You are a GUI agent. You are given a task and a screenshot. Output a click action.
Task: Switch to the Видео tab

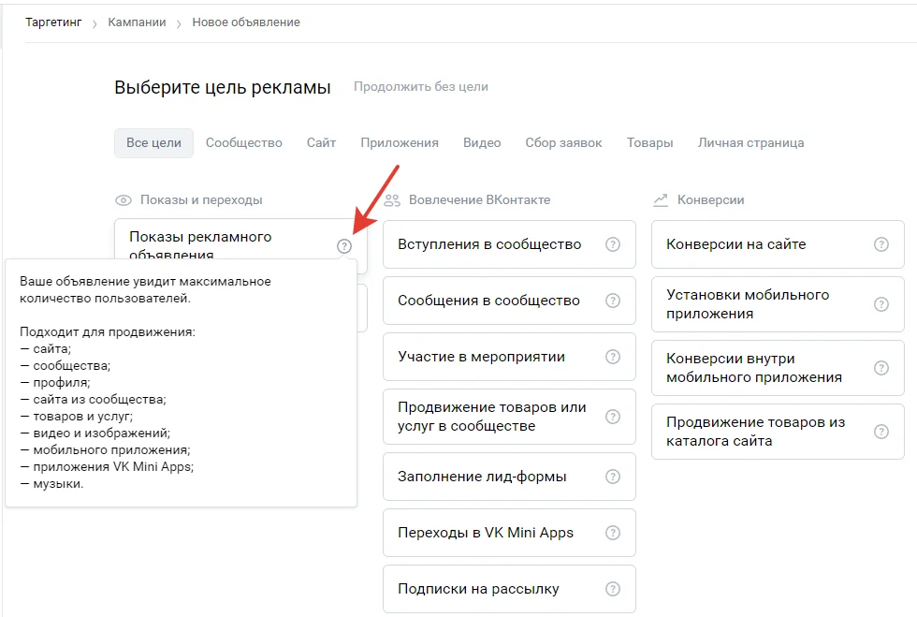482,143
